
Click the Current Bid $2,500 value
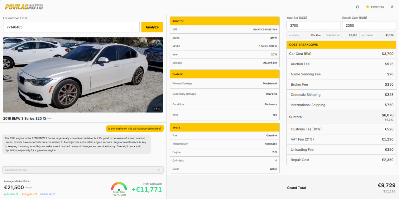(353, 35)
